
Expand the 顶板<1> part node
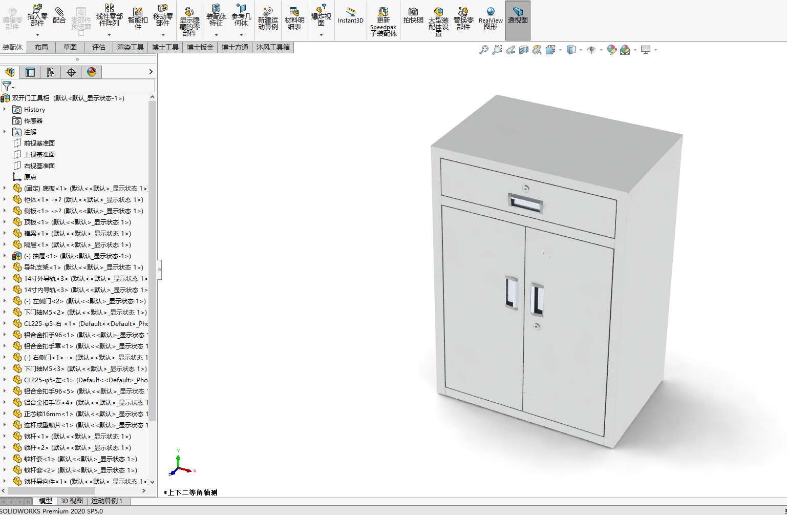click(5, 222)
